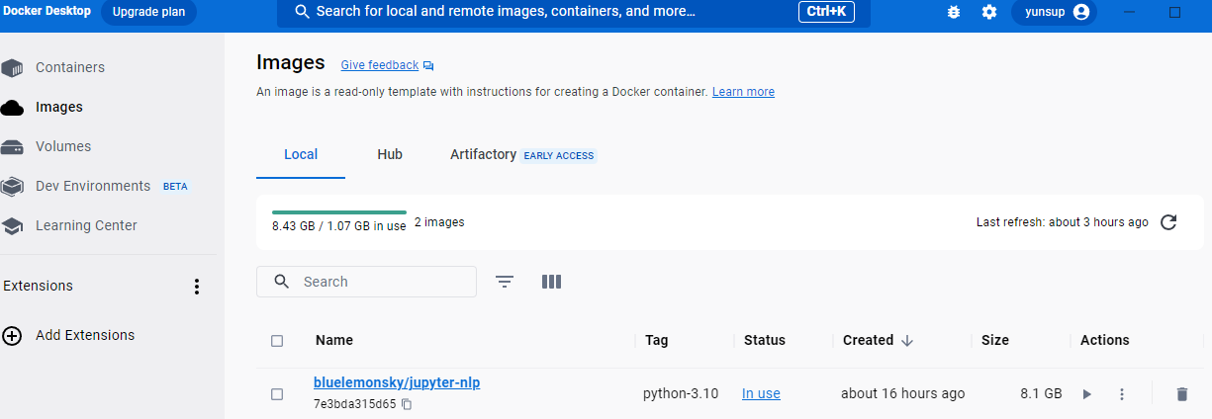The image size is (1212, 419).
Task: Select all images with header checkbox
Action: click(277, 341)
